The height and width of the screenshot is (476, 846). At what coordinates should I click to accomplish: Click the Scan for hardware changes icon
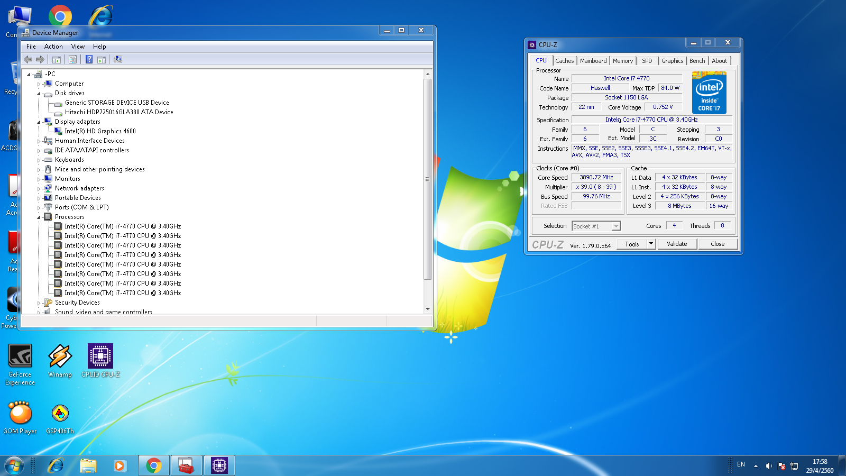pyautogui.click(x=118, y=59)
